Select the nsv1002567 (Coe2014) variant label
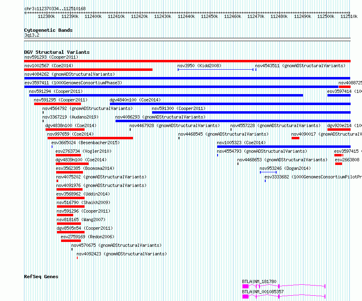This screenshot has height=301, width=362. (x=49, y=66)
